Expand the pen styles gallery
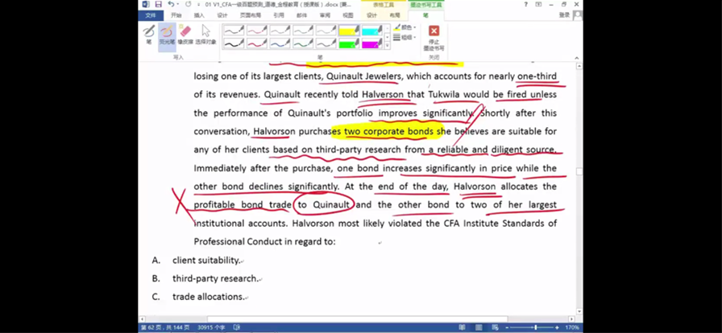The height and width of the screenshot is (333, 722). click(388, 46)
